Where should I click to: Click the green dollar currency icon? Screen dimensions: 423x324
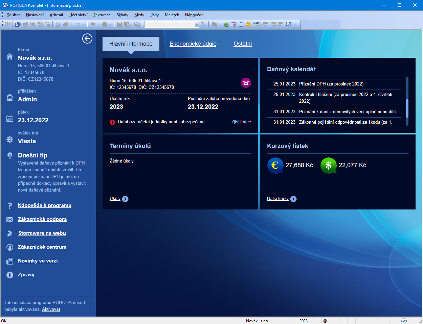[x=329, y=166]
